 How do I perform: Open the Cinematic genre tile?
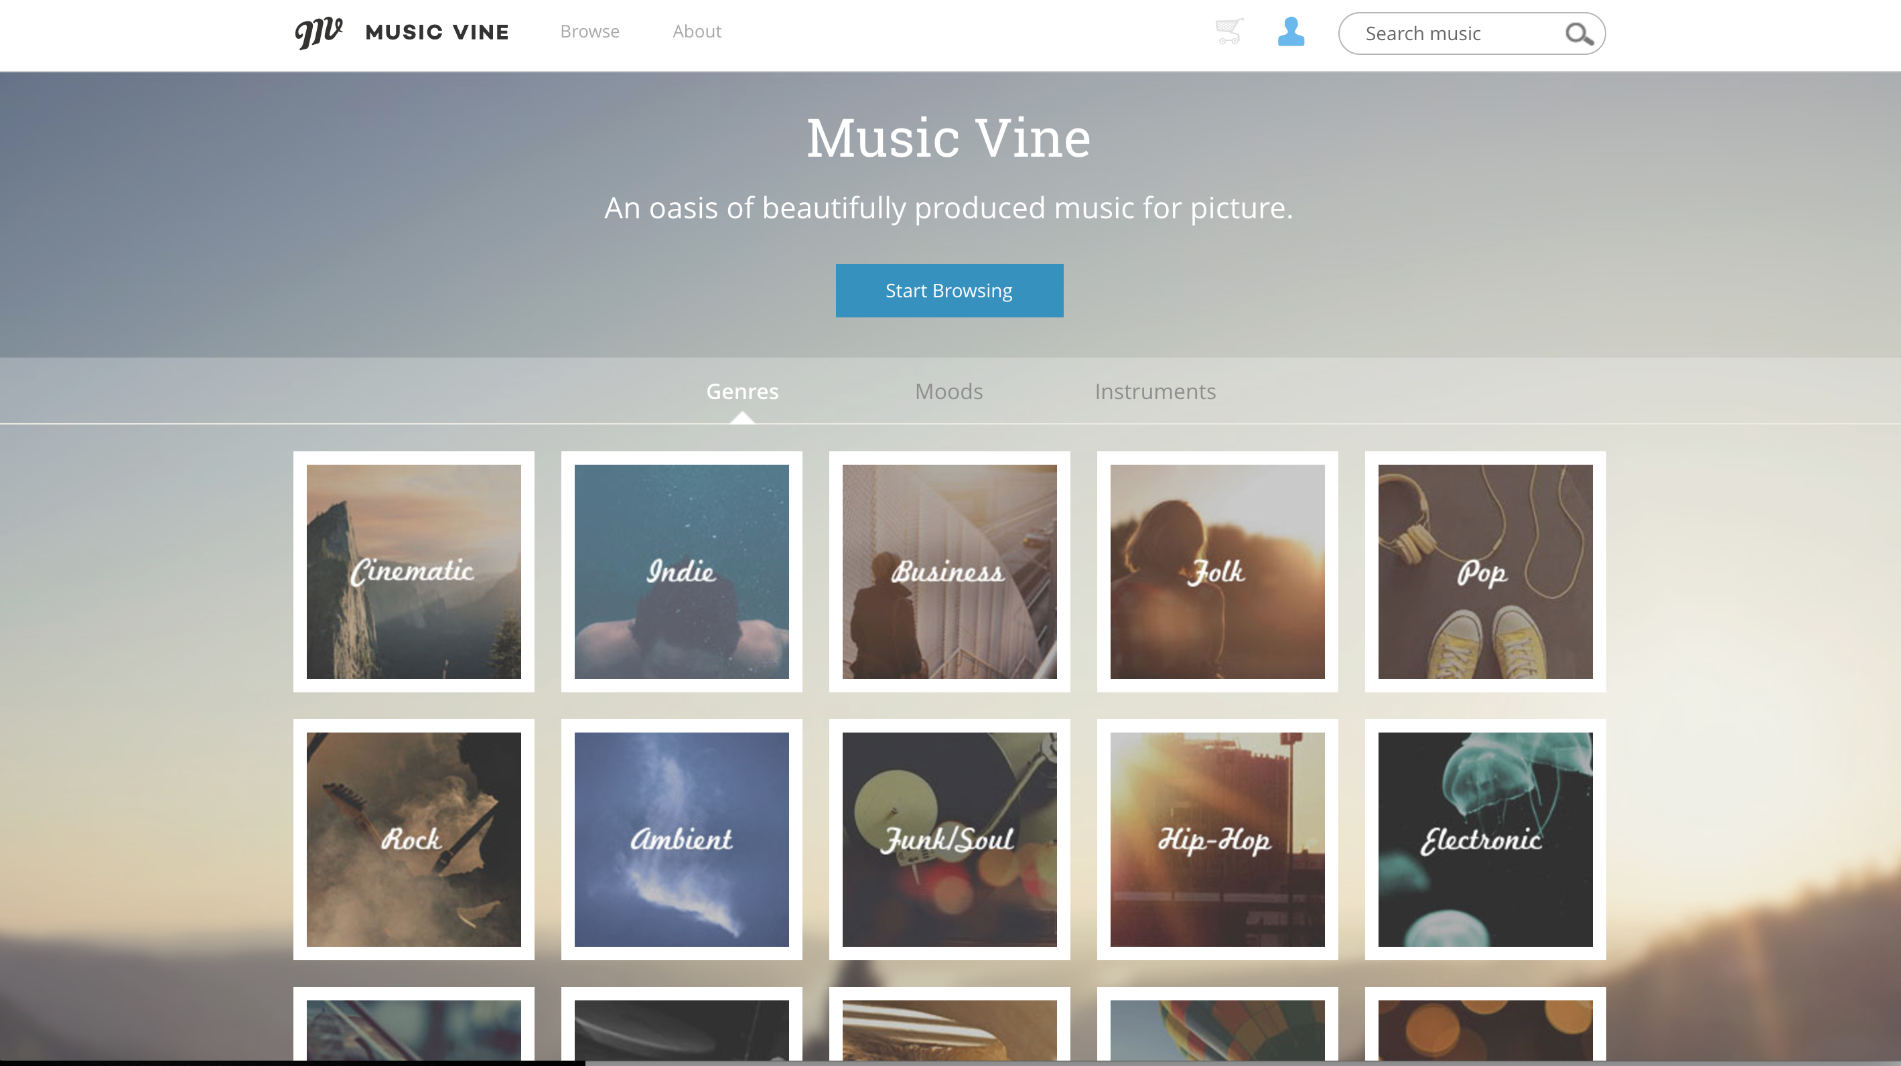point(413,572)
